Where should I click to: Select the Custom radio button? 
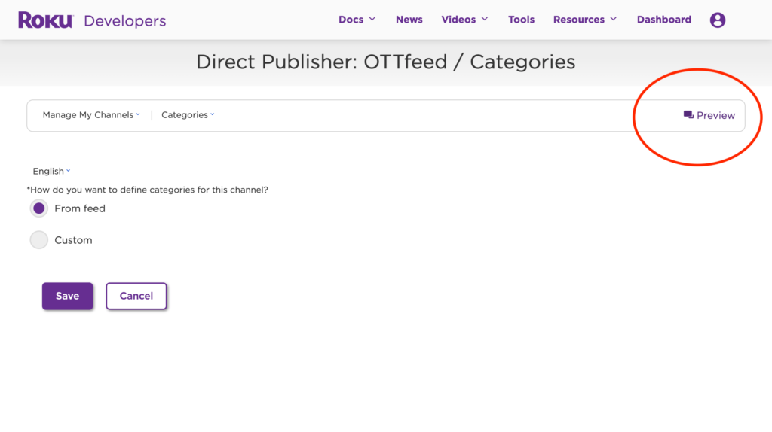[x=39, y=240]
